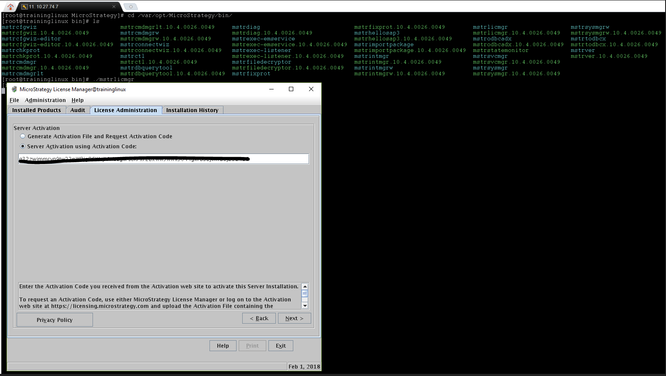Close the 11.10.27.74.7 session tab
Screen dimensions: 666x376
coord(114,7)
